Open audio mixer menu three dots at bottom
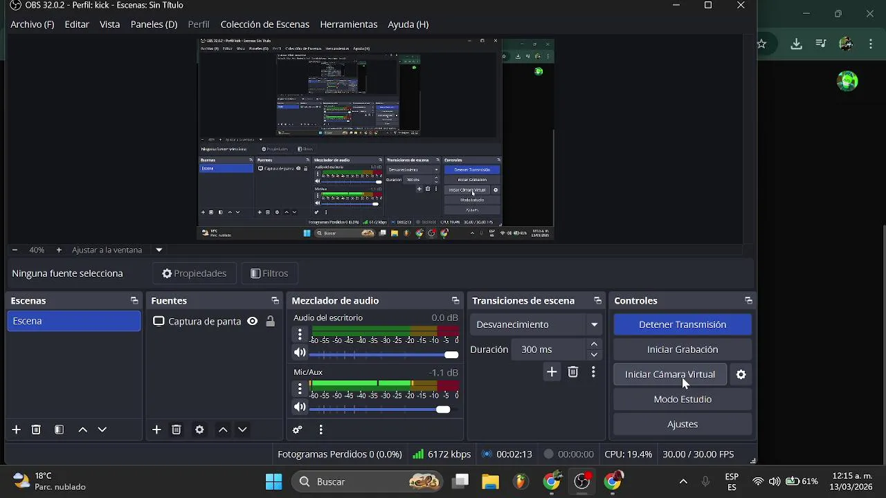Image resolution: width=886 pixels, height=498 pixels. pyautogui.click(x=320, y=430)
